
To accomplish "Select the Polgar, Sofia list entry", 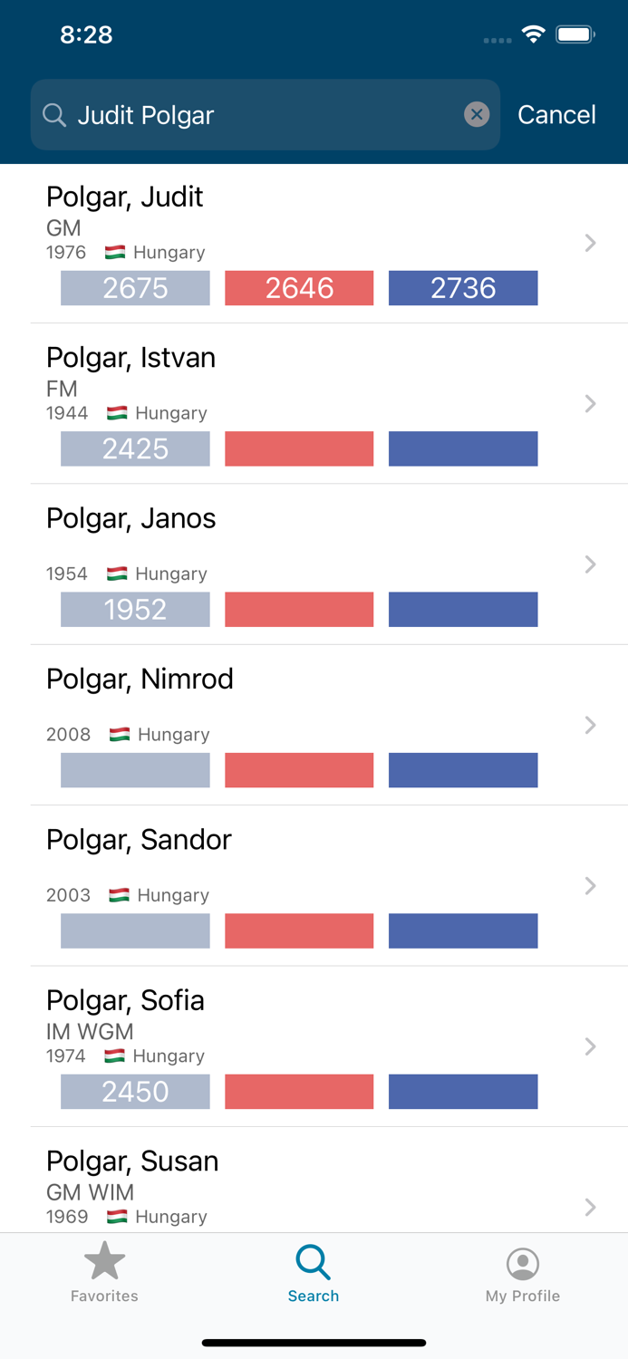I will click(272, 1042).
